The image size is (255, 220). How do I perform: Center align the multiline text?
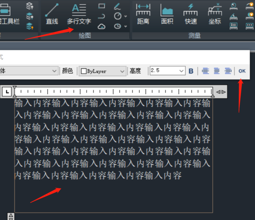(x=217, y=71)
